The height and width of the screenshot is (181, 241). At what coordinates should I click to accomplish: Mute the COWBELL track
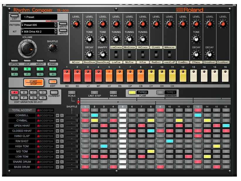(57, 115)
